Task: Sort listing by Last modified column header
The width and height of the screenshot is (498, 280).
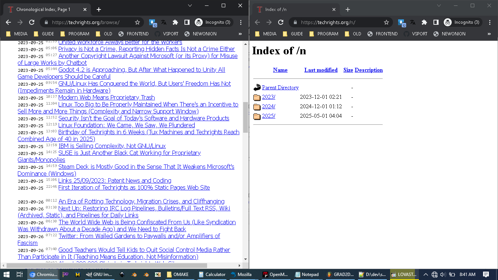Action: [x=321, y=70]
